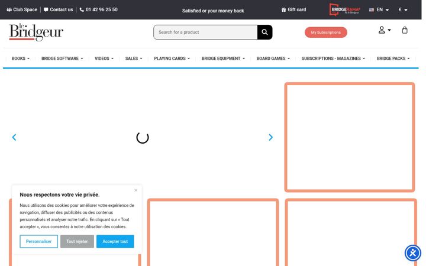
Task: Expand the BOARD GAMES menu
Action: 273,59
